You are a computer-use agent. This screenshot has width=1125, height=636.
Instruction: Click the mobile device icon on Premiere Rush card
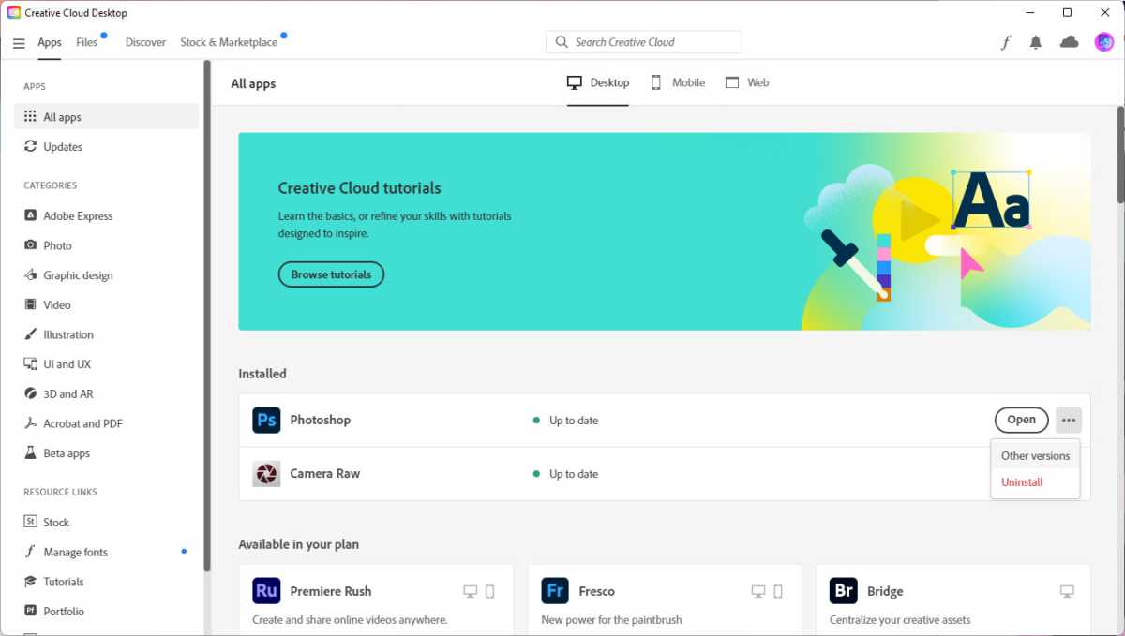click(x=489, y=591)
